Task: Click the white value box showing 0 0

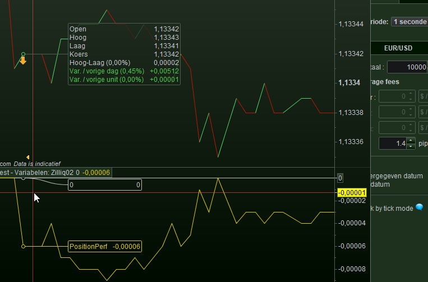Action: click(x=105, y=185)
